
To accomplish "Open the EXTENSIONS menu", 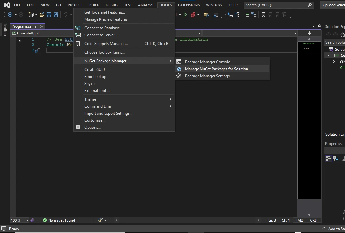I will 189,5.
